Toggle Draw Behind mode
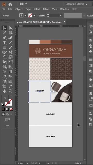The height and width of the screenshot is (165, 93). point(7,114)
